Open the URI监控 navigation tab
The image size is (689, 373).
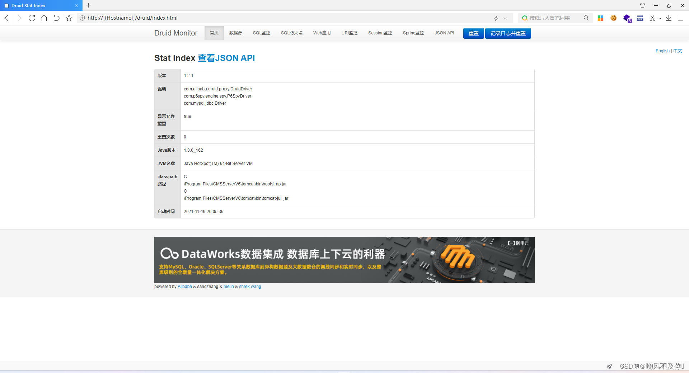(x=350, y=33)
